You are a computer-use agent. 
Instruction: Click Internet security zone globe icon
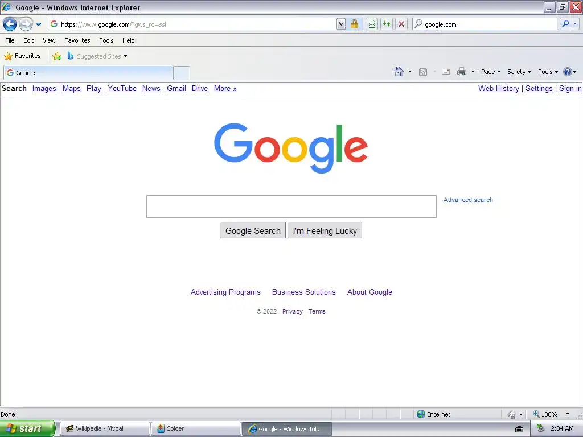(421, 414)
